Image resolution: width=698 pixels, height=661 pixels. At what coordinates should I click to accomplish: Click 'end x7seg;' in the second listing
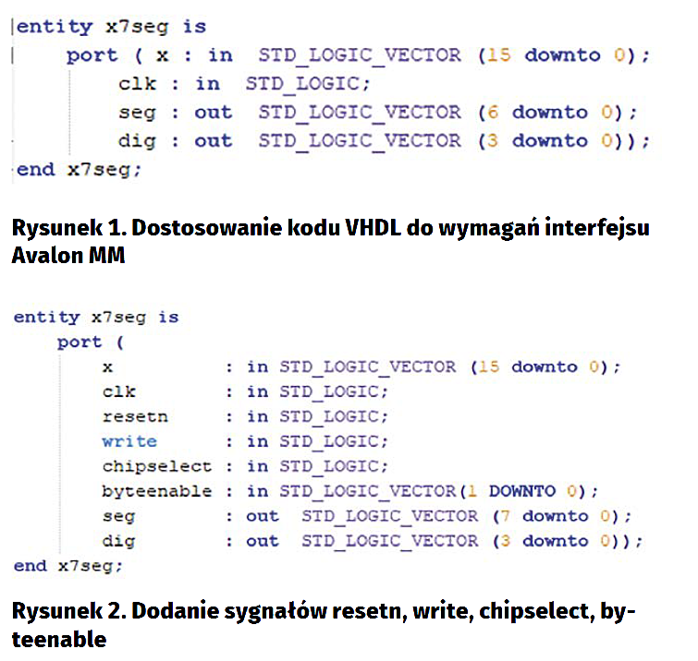(x=67, y=565)
